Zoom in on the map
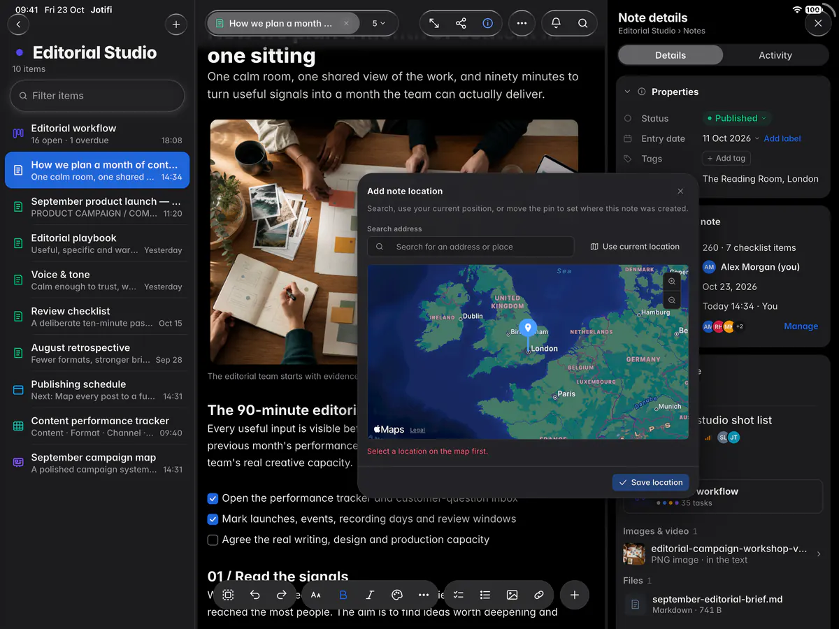Screen dimensions: 839x629 pyautogui.click(x=672, y=281)
